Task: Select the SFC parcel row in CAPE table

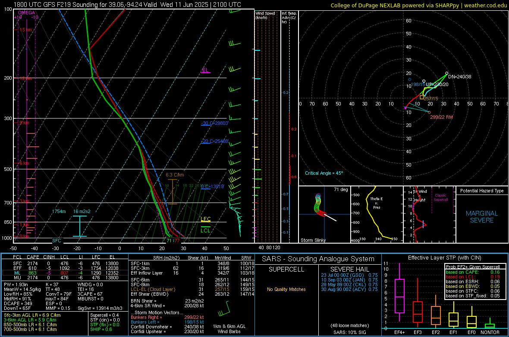Action: point(65,263)
